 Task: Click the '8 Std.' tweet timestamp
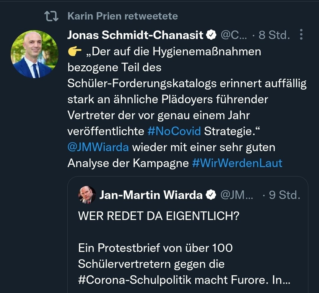(274, 35)
